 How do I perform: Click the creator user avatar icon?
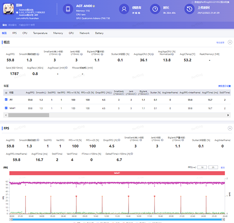point(124,9)
